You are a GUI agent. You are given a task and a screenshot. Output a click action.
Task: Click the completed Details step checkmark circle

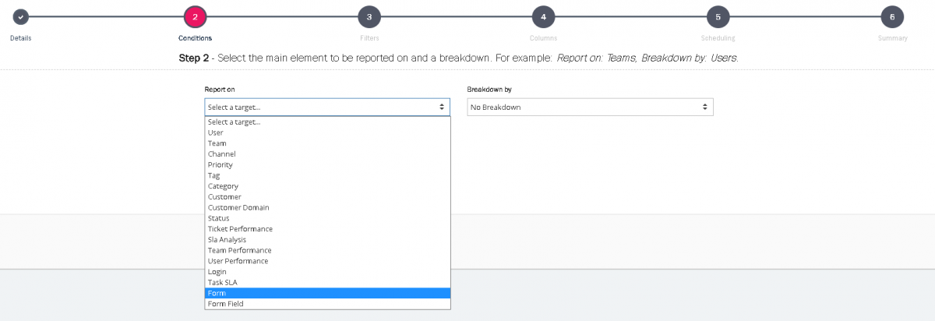click(x=20, y=16)
